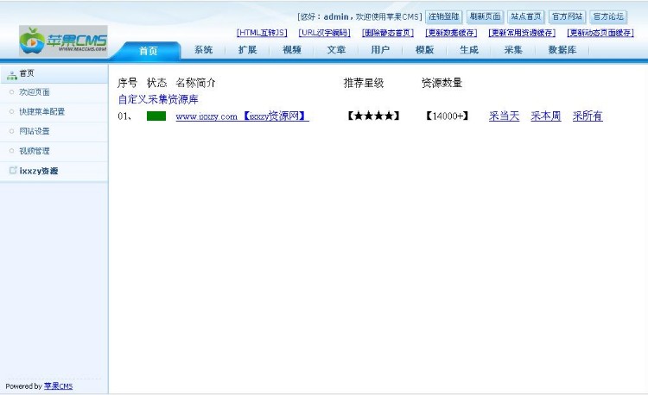
Task: Click the [URL汉字编码] link
Action: [324, 33]
